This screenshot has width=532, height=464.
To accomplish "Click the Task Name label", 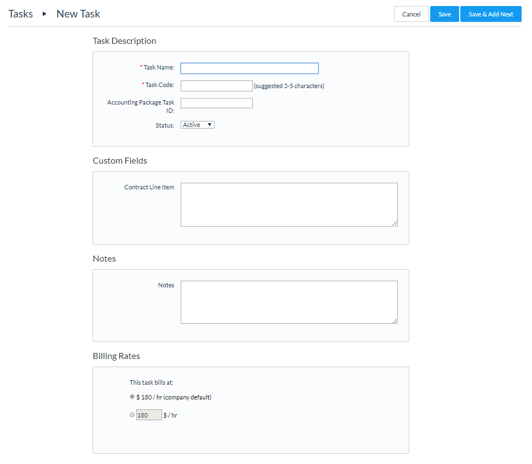I will coord(159,67).
